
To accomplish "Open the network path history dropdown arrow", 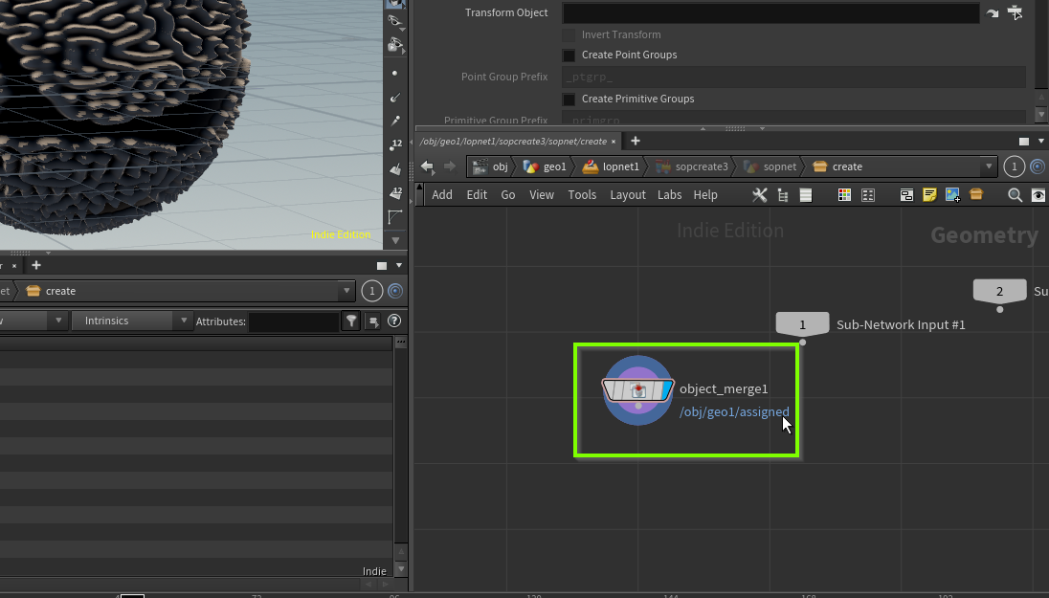I will point(990,166).
